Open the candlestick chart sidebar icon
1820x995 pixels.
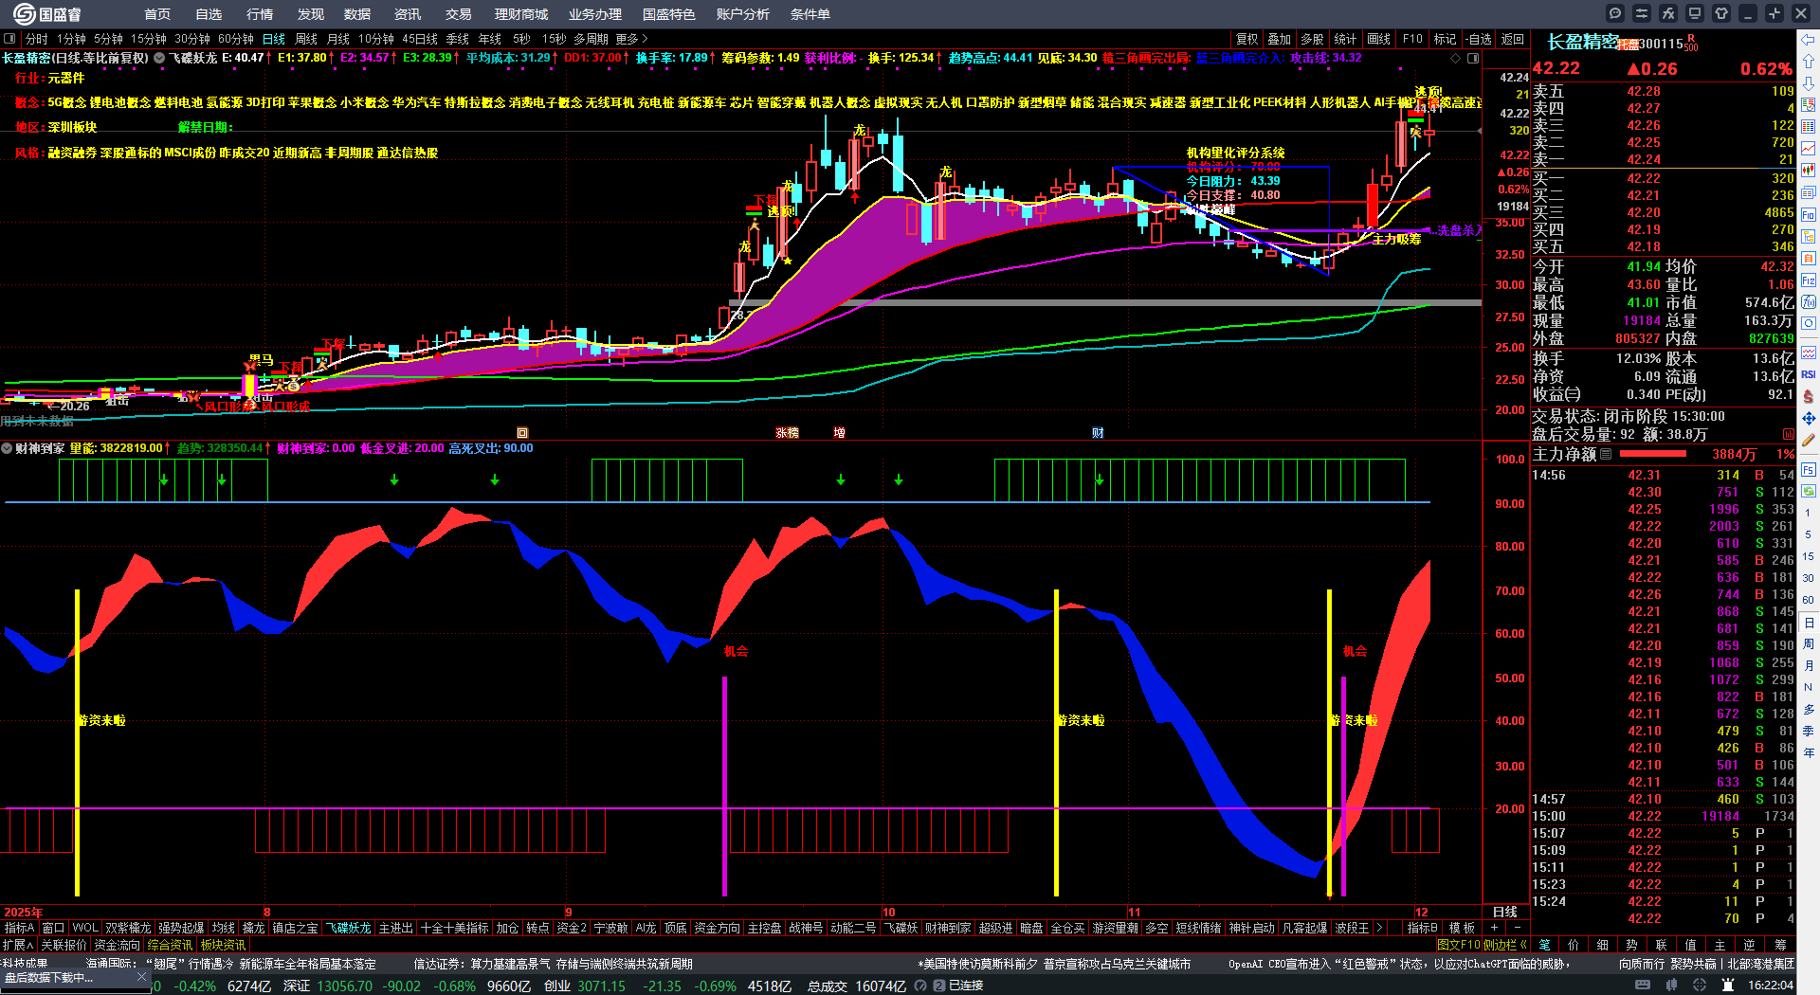1809,171
